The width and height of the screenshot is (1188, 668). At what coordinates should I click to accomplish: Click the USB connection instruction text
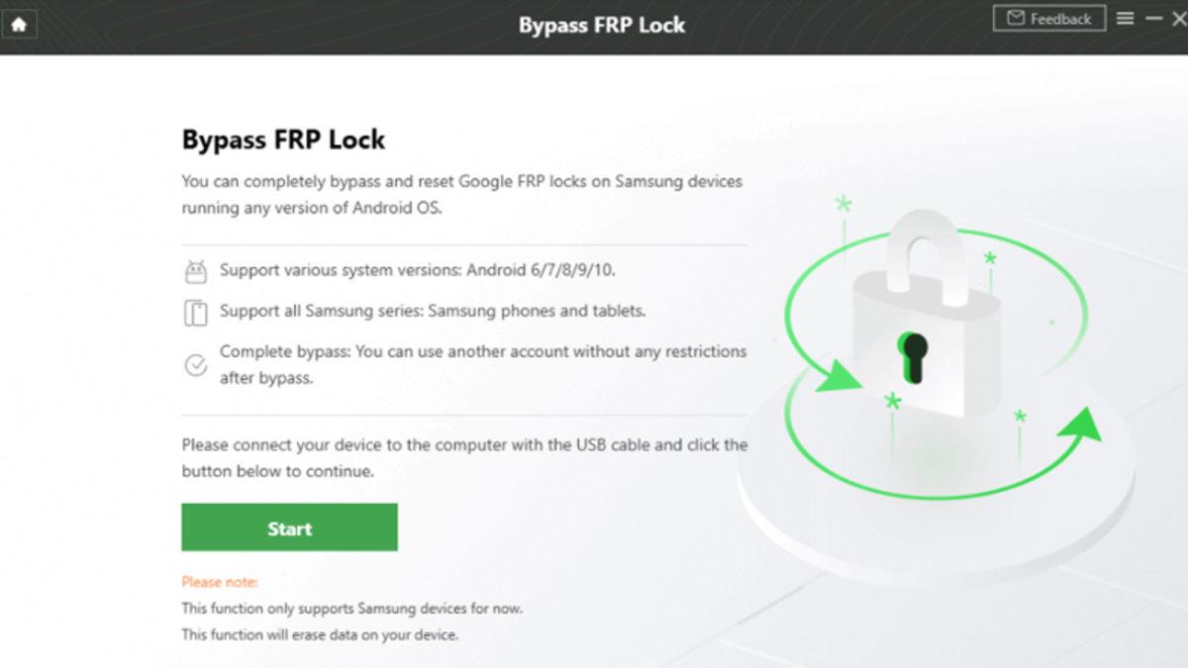coord(463,458)
